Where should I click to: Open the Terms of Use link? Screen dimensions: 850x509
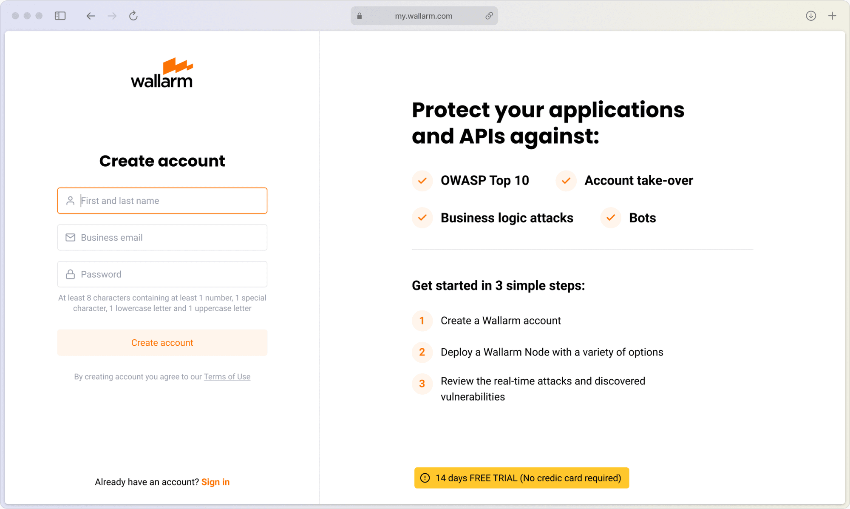(227, 377)
